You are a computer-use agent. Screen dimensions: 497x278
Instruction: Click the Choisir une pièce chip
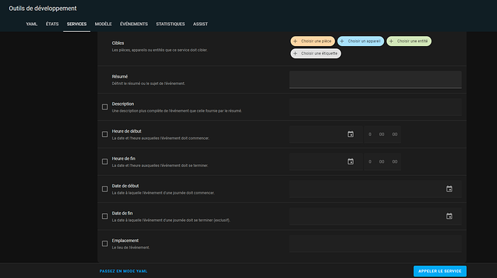click(313, 41)
